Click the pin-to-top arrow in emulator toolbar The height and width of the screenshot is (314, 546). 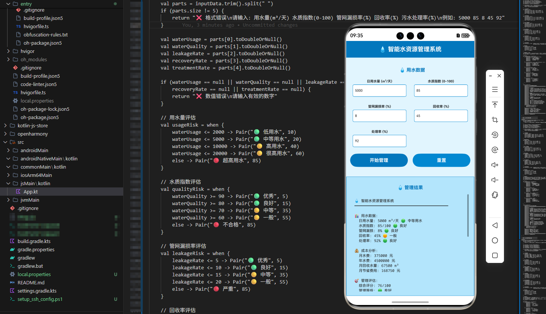click(495, 105)
